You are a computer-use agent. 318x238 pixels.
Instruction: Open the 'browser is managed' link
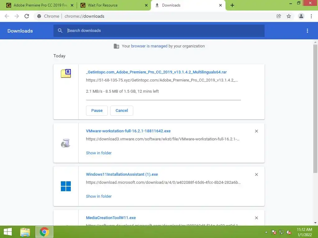pyautogui.click(x=149, y=46)
